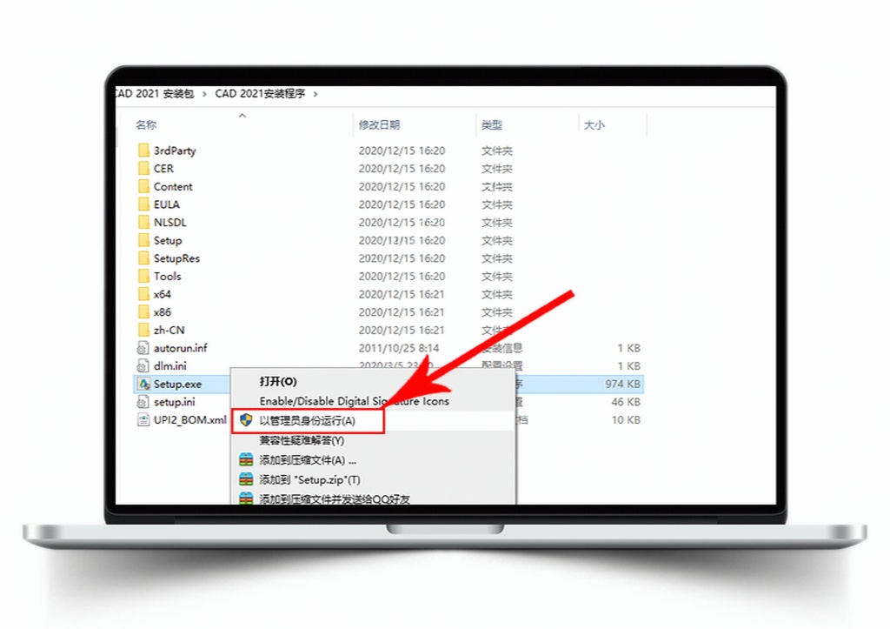Click the admin shield icon in context menu
Image resolution: width=890 pixels, height=629 pixels.
[x=246, y=420]
